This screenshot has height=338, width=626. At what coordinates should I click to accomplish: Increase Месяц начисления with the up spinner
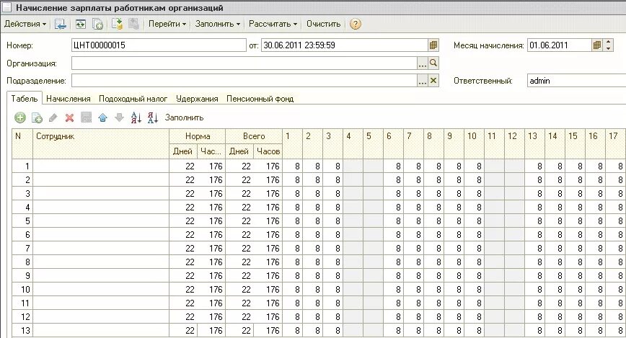pos(608,42)
